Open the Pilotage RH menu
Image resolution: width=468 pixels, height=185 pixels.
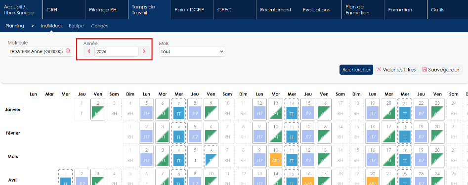(107, 9)
